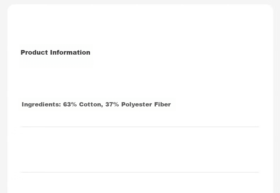Click the card's rounded top-right corner
Viewport: 280px width, 193px height.
[x=270, y=8]
